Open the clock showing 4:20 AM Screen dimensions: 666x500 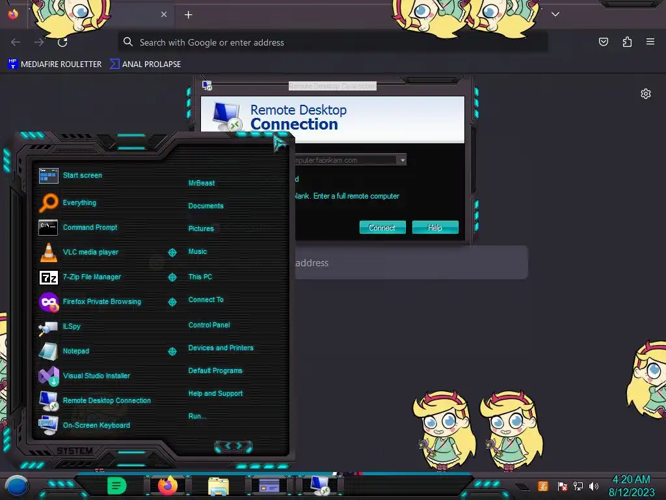click(632, 486)
